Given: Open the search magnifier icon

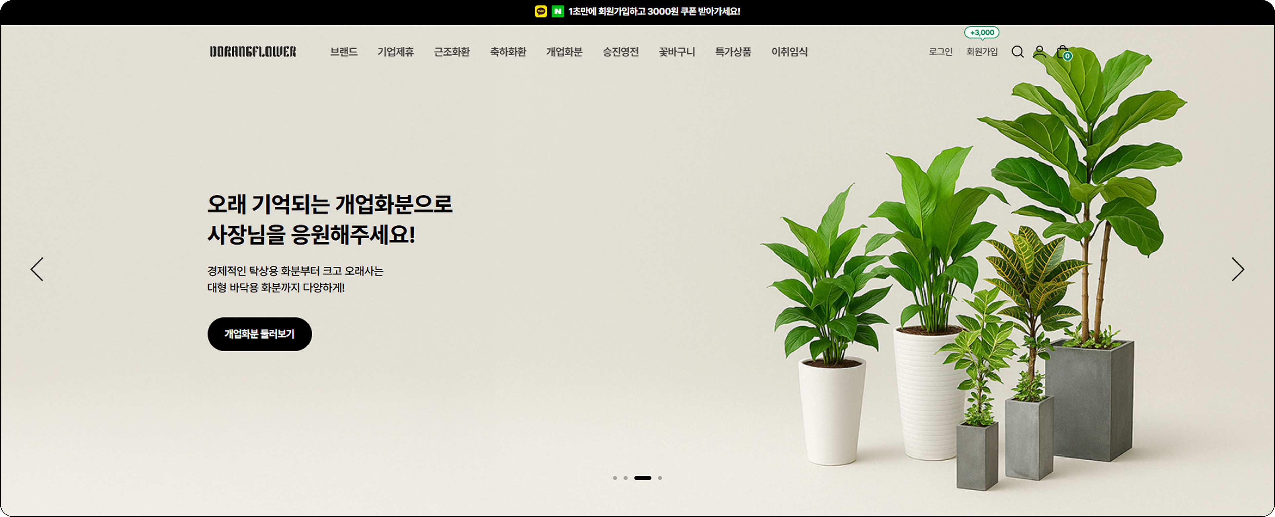Looking at the screenshot, I should tap(1017, 52).
